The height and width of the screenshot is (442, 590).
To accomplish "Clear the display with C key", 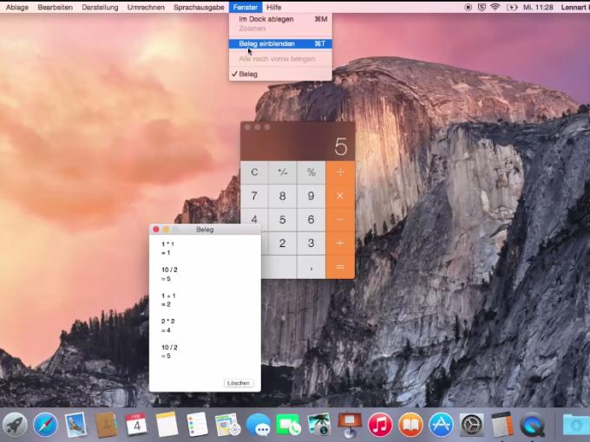I will [254, 172].
